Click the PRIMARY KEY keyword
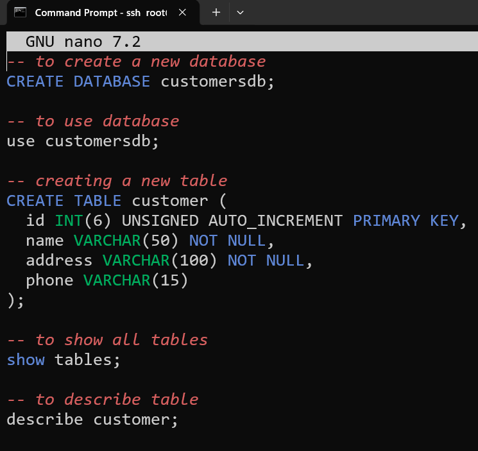478x451 pixels. point(405,221)
